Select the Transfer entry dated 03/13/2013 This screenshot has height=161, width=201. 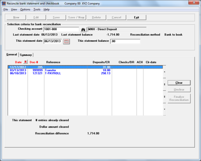85,70
